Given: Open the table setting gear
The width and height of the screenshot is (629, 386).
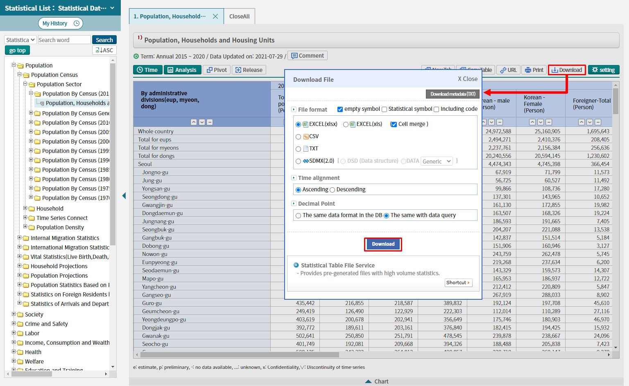Looking at the screenshot, I should pos(604,70).
